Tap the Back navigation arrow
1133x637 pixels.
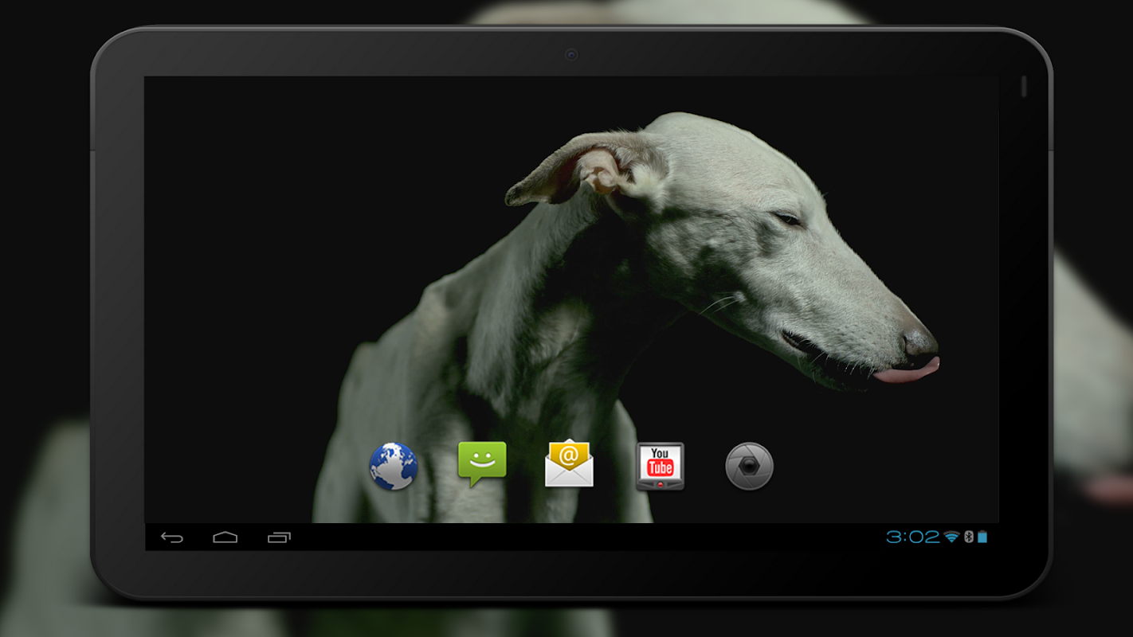[172, 537]
